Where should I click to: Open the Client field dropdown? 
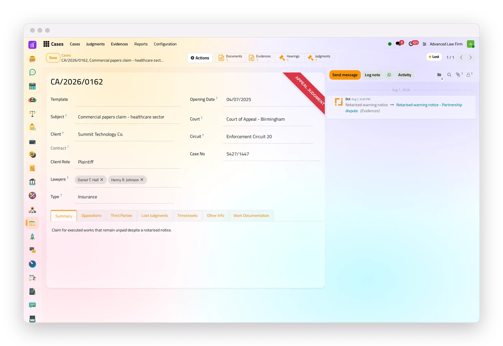point(124,134)
